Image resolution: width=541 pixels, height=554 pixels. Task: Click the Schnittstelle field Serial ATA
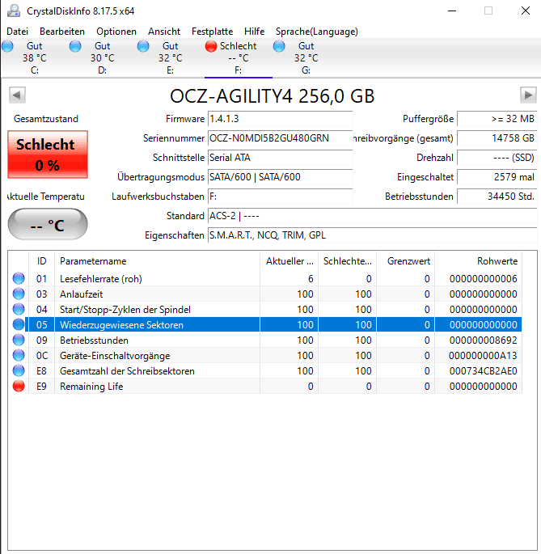pos(281,158)
